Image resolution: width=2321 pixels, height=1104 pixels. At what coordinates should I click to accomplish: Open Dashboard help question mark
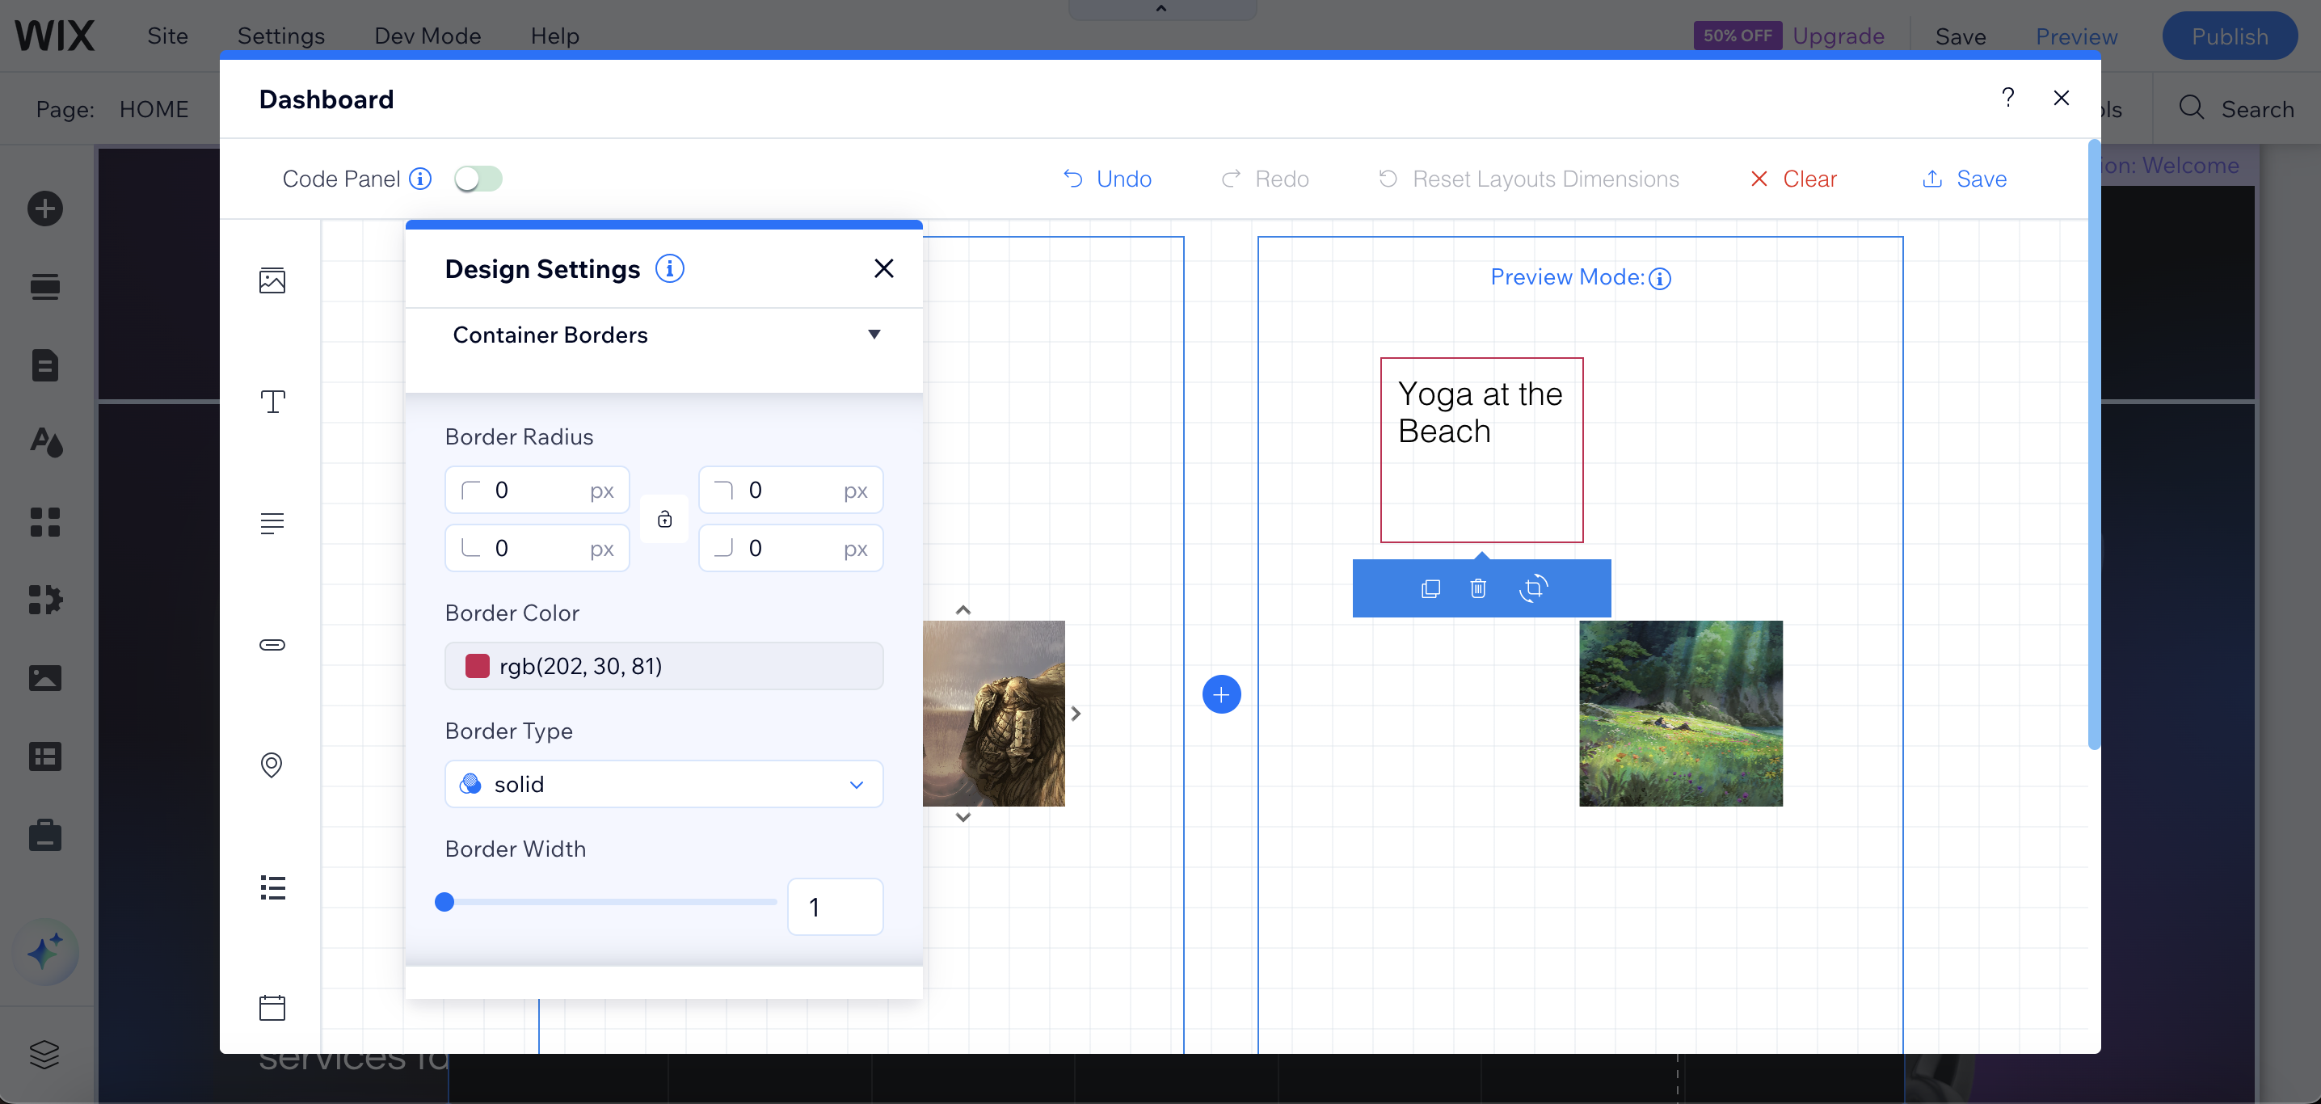2008,97
